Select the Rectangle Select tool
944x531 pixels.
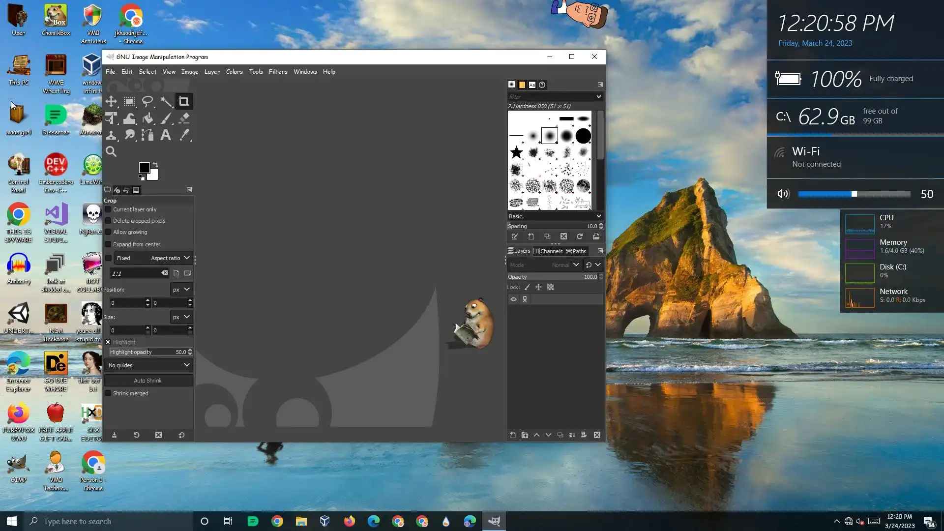point(129,102)
